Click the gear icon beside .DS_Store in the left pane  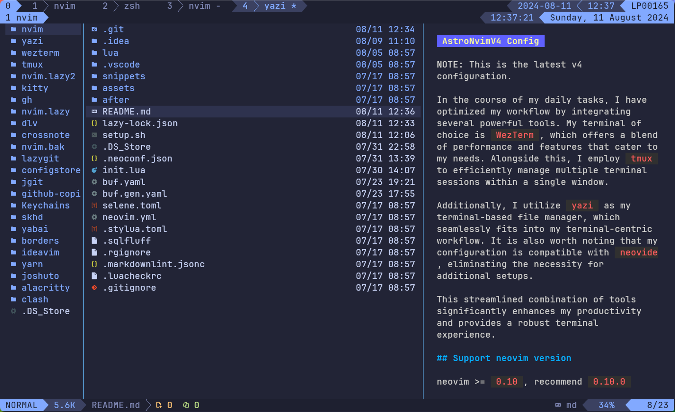pyautogui.click(x=14, y=311)
